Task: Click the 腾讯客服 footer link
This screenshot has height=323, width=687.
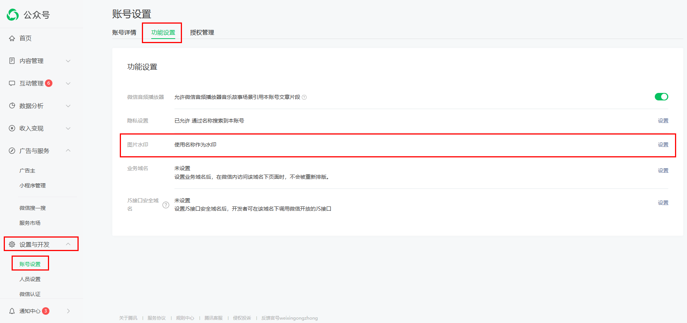Action: click(213, 318)
